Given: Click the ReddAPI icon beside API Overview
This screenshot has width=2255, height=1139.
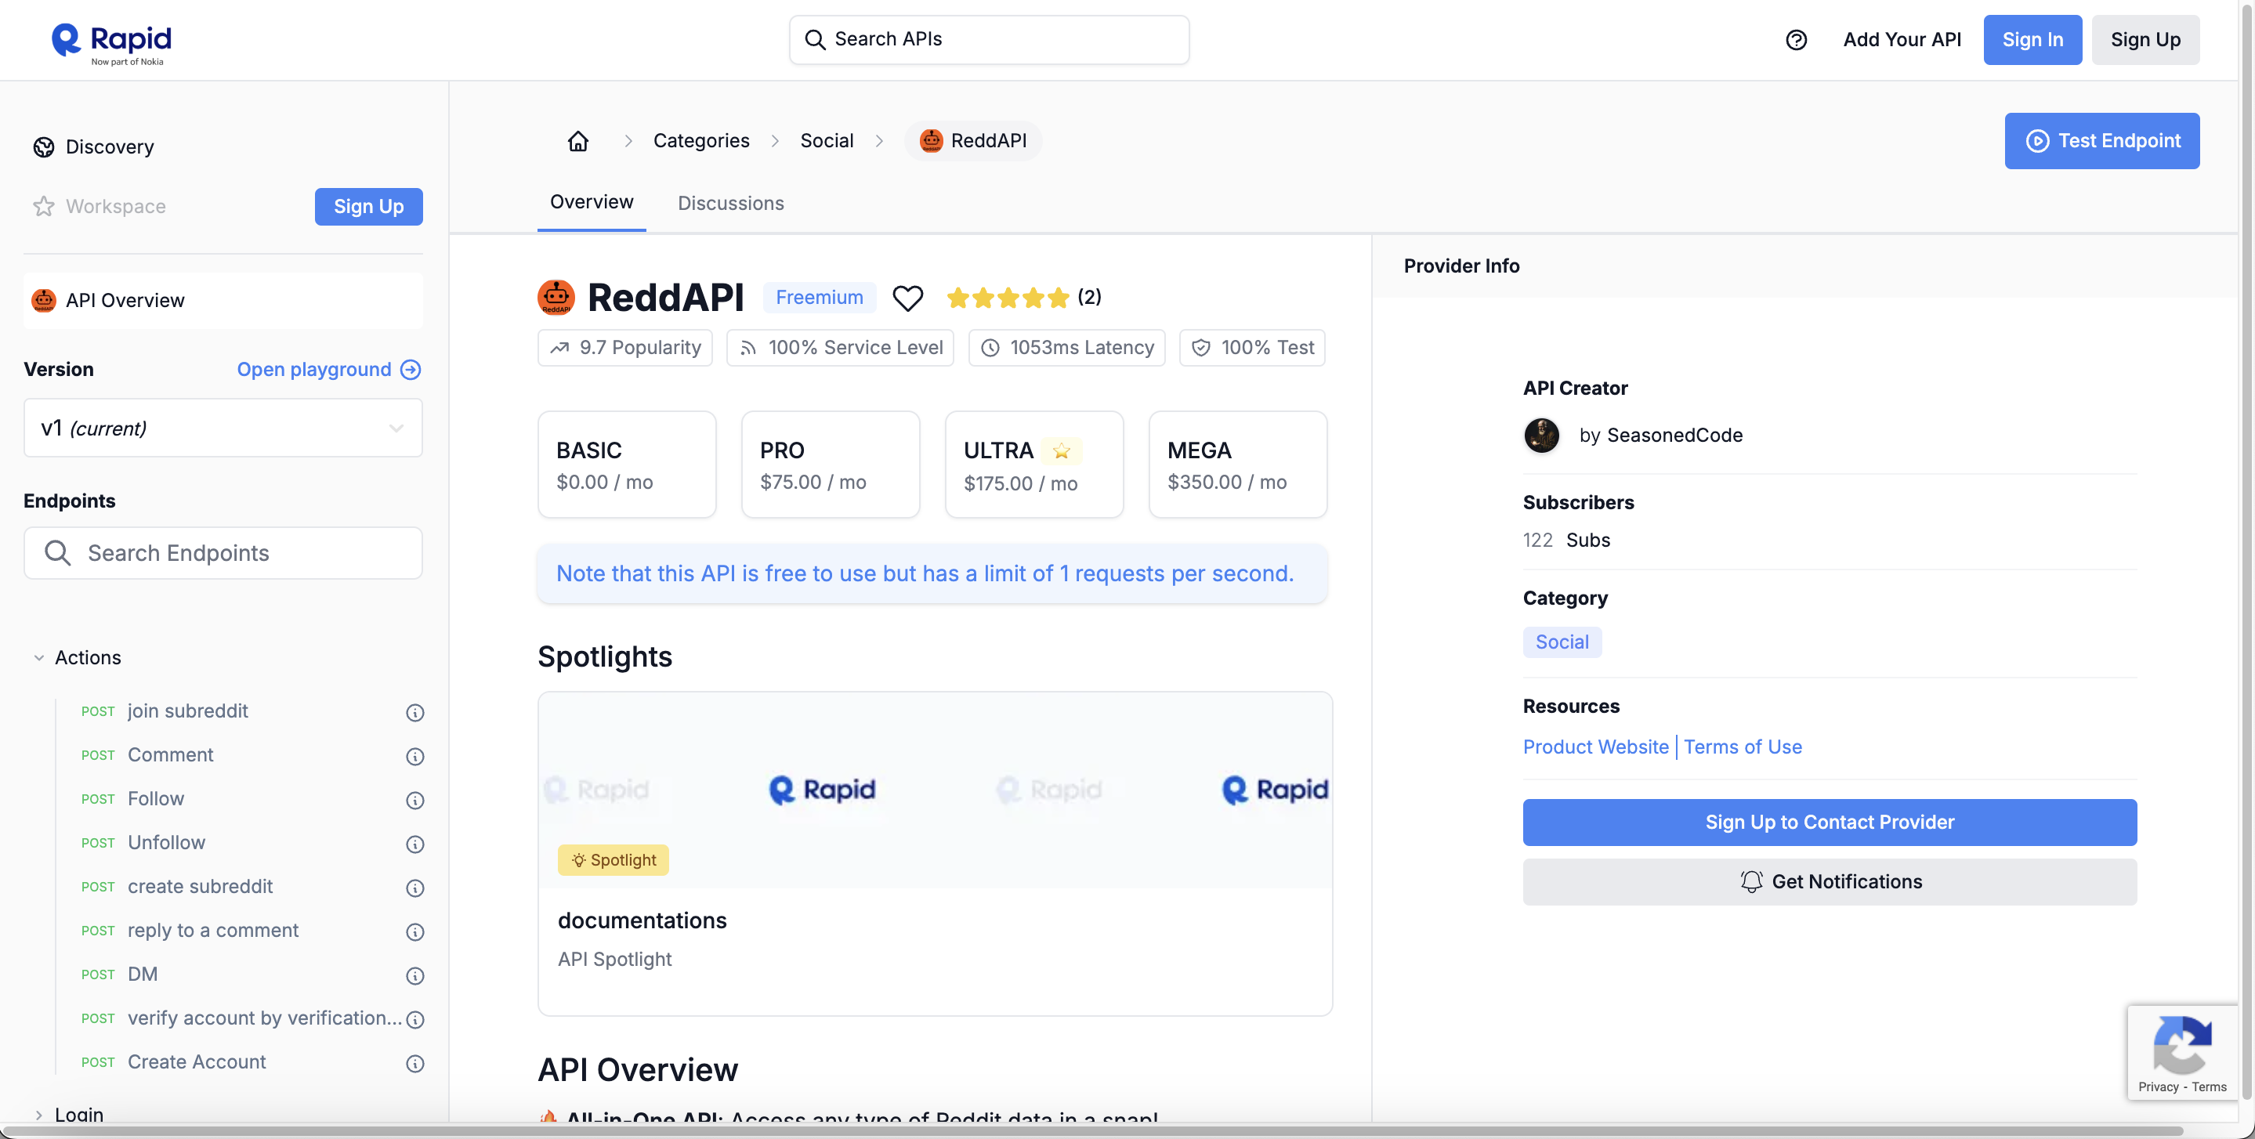Looking at the screenshot, I should (44, 300).
